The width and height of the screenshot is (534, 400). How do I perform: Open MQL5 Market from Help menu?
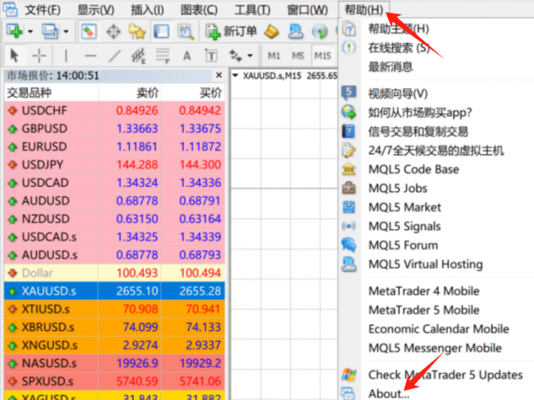(x=404, y=207)
